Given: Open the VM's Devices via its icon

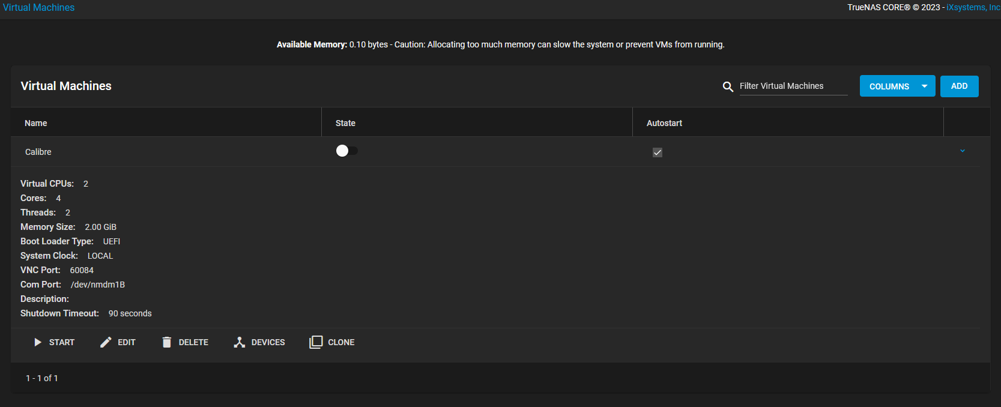Looking at the screenshot, I should click(x=240, y=342).
